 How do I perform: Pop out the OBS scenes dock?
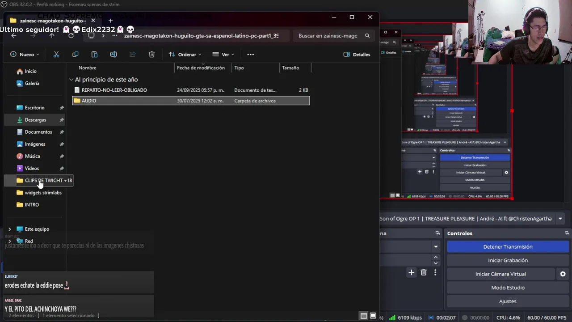[437, 233]
